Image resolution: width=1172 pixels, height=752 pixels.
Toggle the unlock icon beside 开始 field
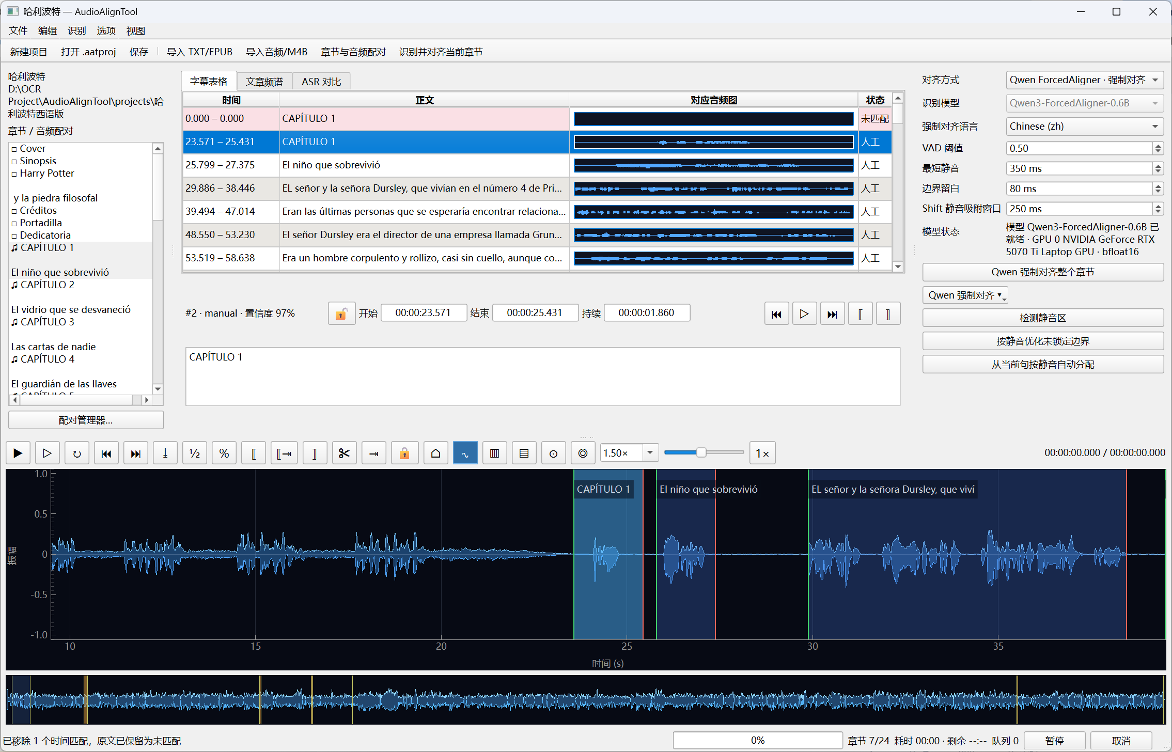click(341, 313)
